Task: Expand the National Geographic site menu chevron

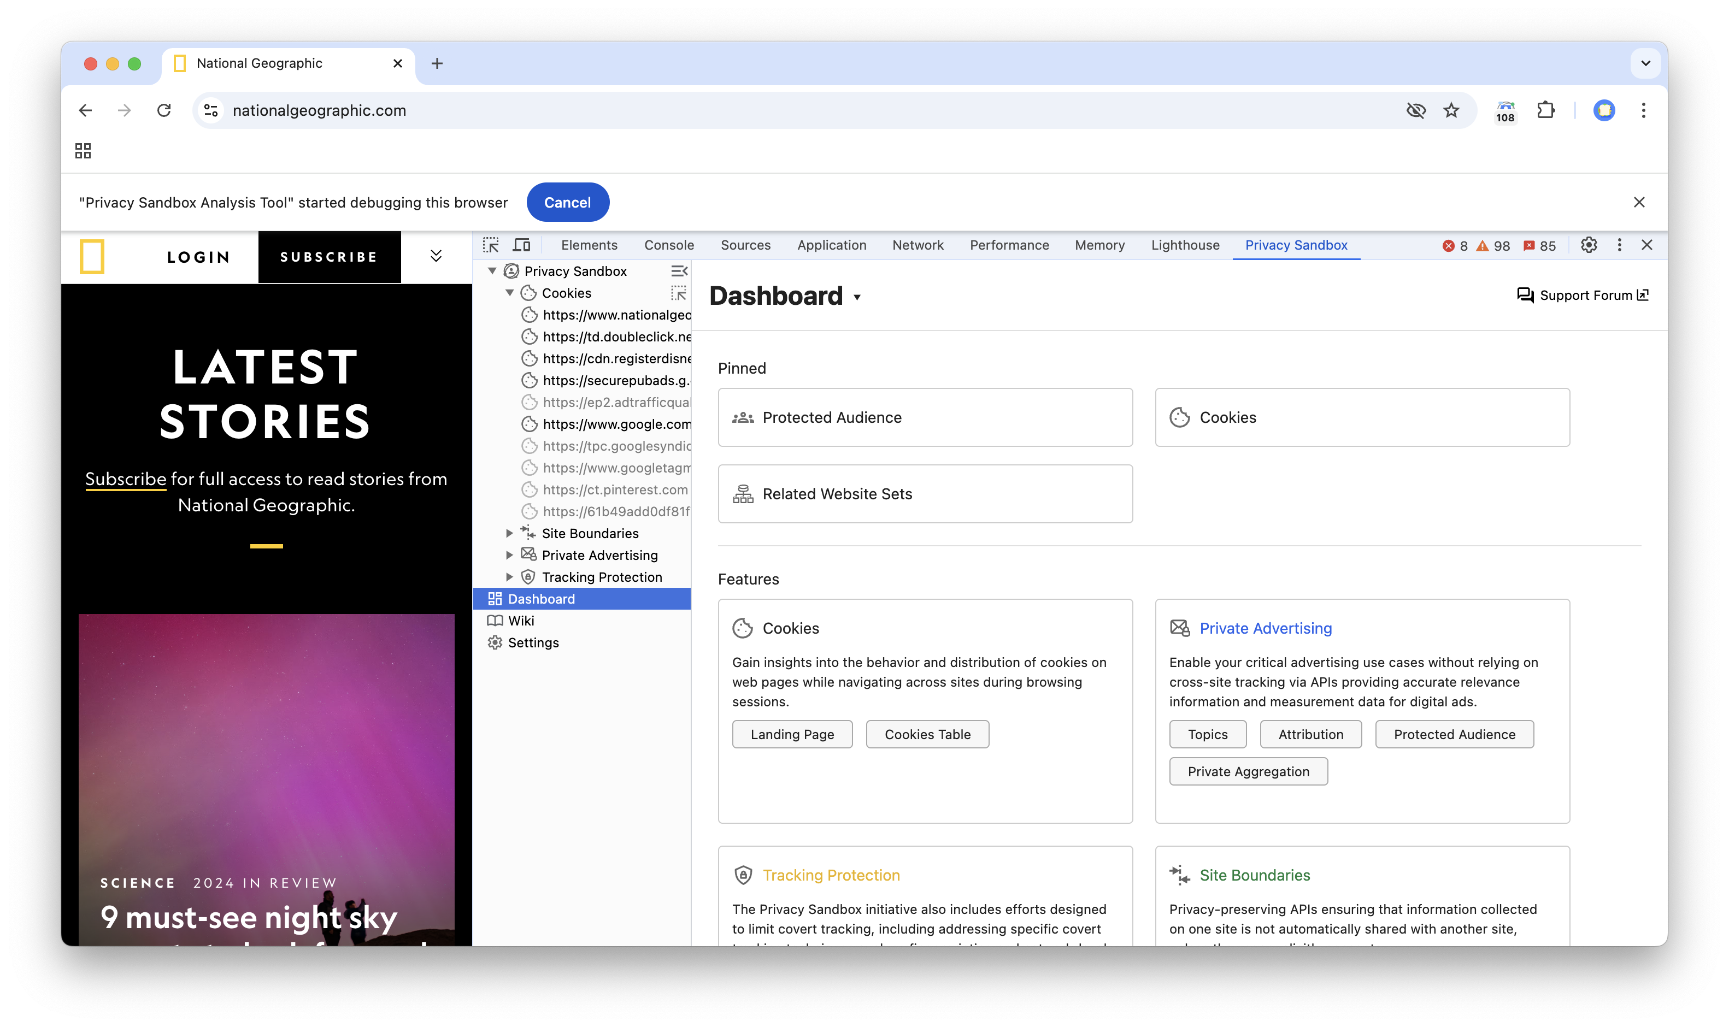Action: 436,256
